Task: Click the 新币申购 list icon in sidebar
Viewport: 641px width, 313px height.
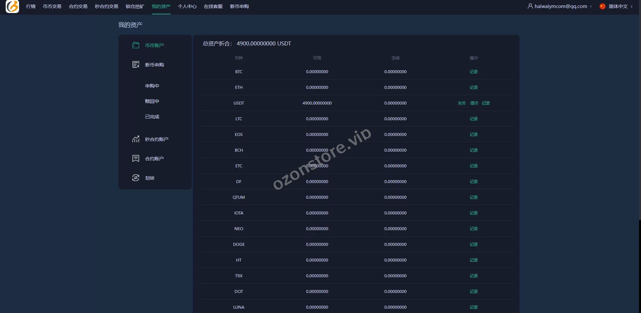Action: 135,64
